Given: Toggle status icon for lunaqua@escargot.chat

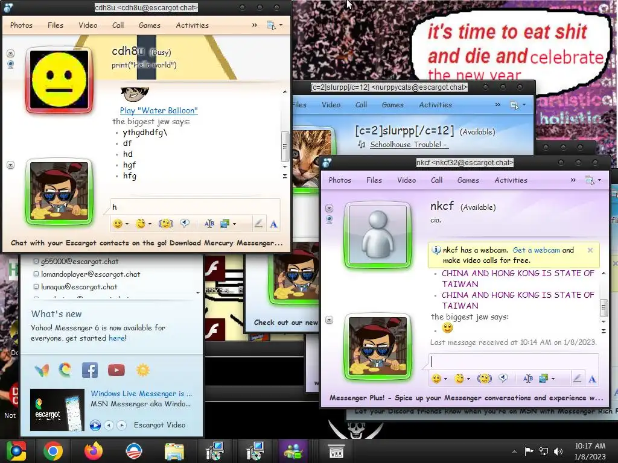Looking at the screenshot, I should 36,286.
